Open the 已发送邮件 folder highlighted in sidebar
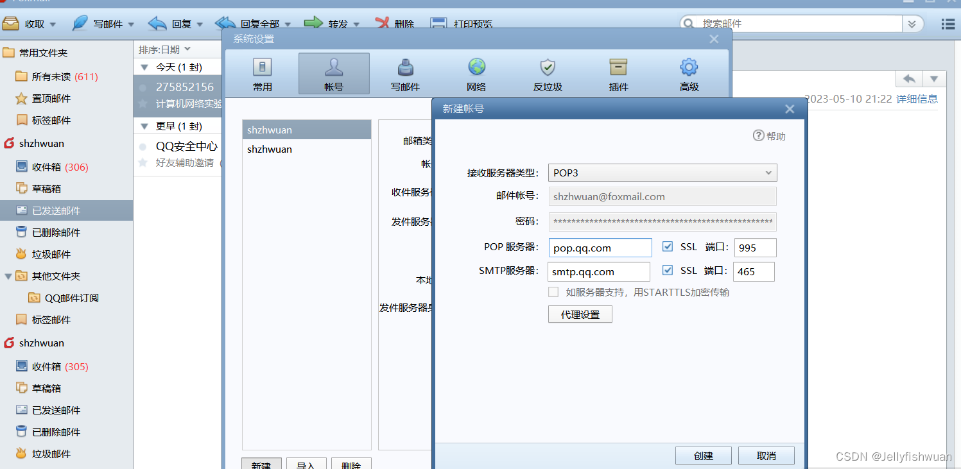The width and height of the screenshot is (961, 469). (67, 210)
